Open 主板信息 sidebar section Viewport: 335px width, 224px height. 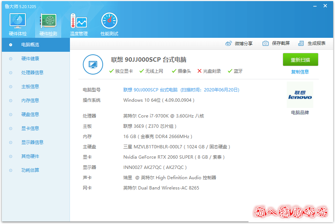(30, 87)
